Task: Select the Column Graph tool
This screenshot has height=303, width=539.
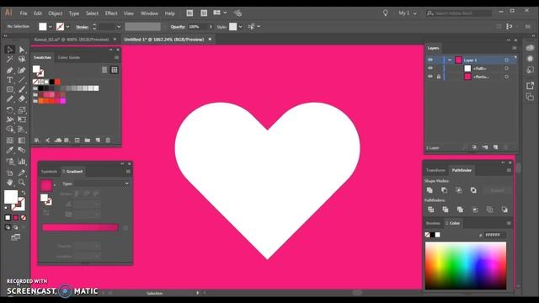Action: 22,161
